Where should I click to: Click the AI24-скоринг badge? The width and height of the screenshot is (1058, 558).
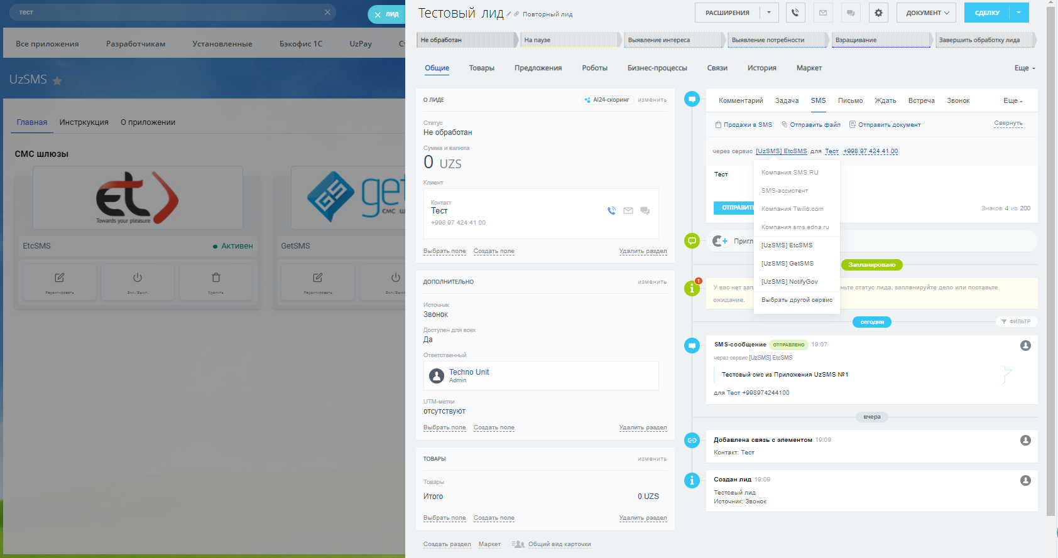tap(607, 100)
